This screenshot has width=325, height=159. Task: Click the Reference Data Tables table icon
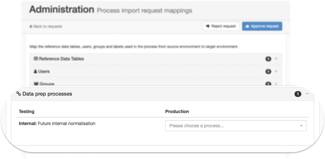[x=36, y=59]
